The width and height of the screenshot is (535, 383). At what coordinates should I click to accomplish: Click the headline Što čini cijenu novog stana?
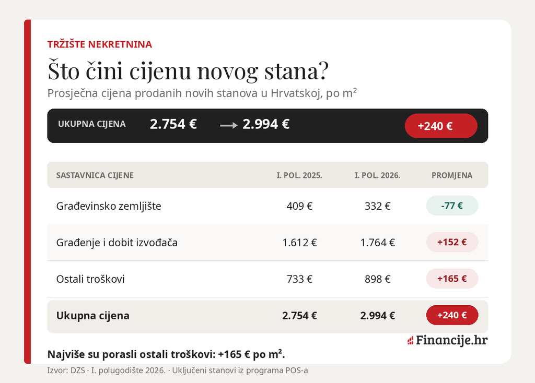coord(188,70)
